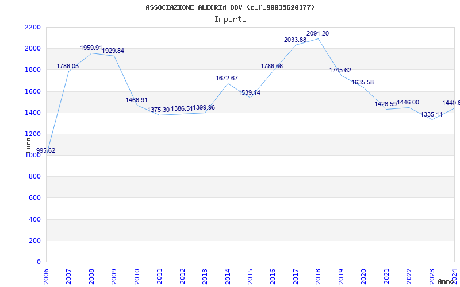
Task: Select the data label 1929.84
Action: (113, 51)
